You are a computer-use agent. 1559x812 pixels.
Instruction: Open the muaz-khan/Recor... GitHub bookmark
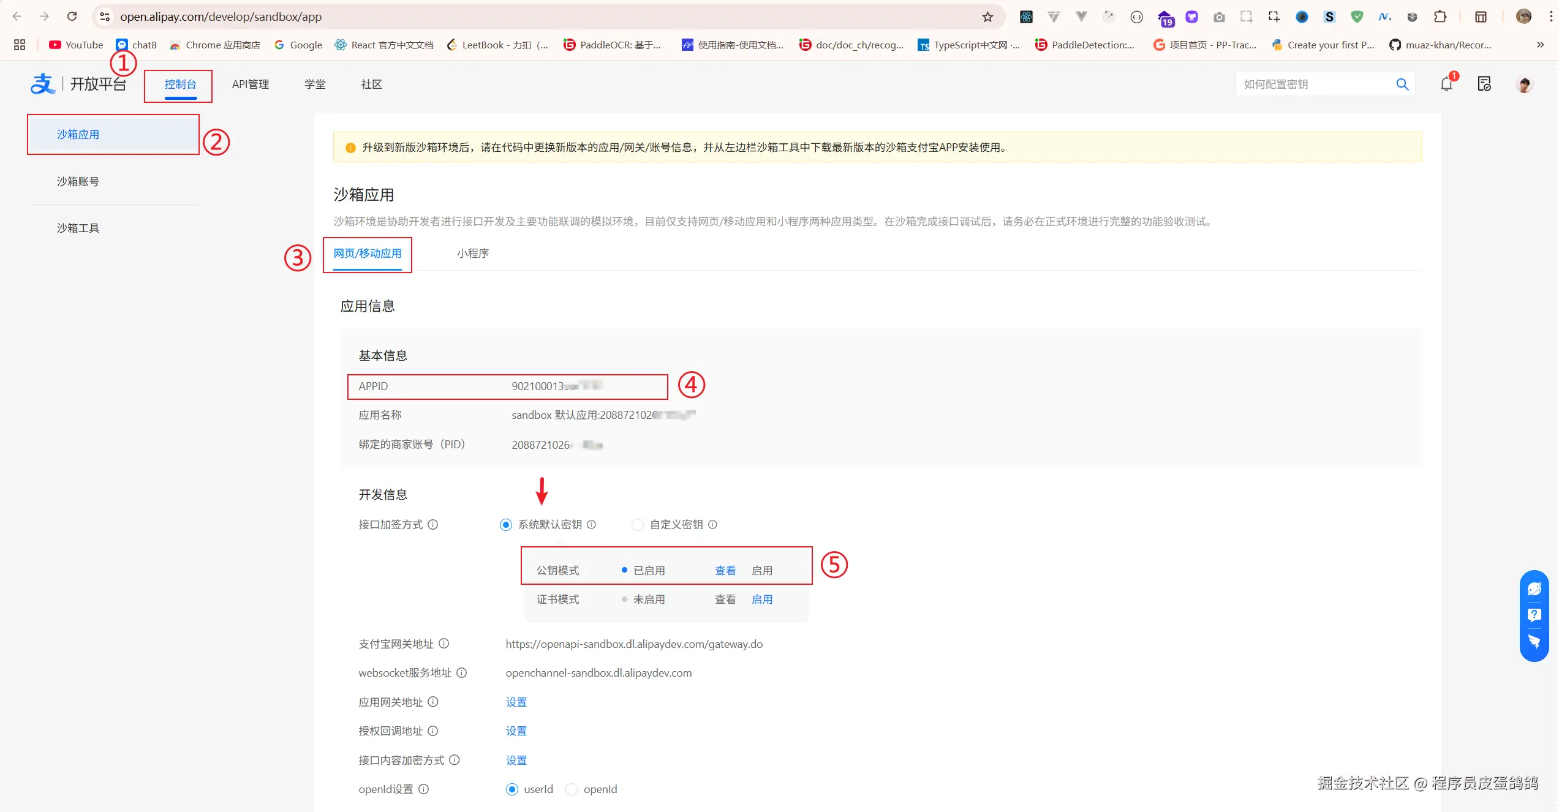pos(1440,45)
